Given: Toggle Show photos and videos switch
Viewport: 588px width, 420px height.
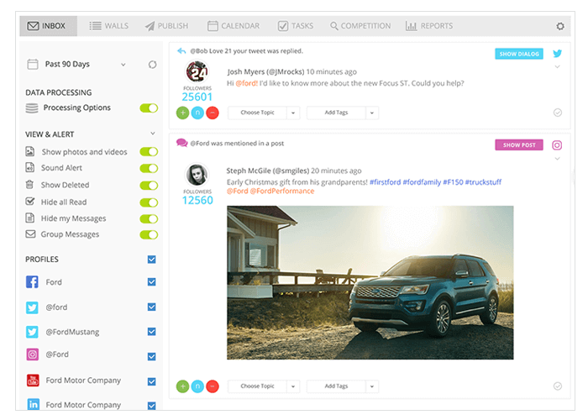Looking at the screenshot, I should click(149, 152).
